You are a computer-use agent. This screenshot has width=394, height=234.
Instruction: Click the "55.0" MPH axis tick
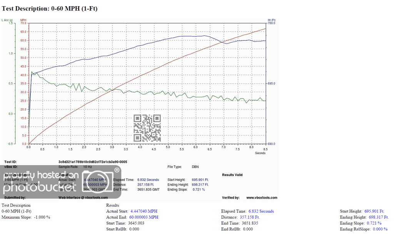pos(23,49)
